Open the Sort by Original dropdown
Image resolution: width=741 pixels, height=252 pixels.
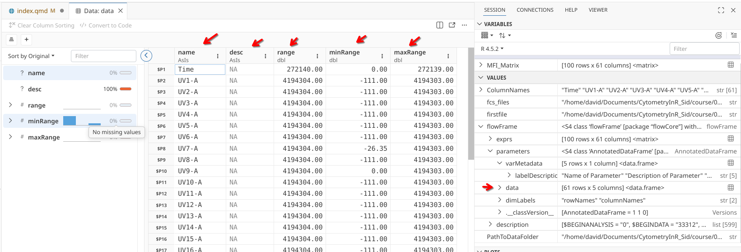31,56
